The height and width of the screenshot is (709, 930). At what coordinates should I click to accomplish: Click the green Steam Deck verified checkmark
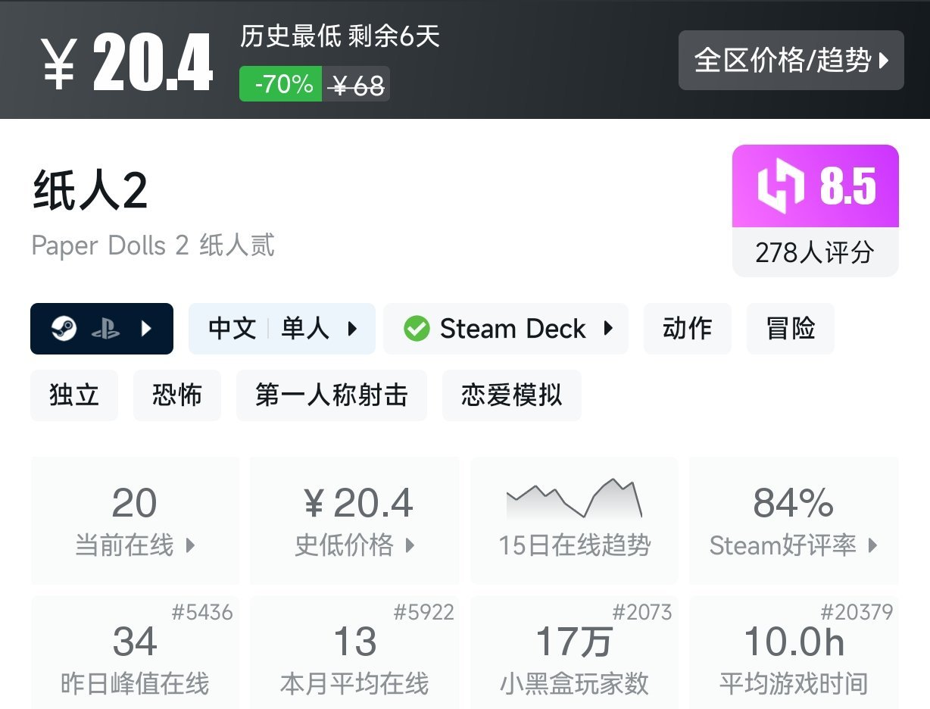tap(417, 329)
